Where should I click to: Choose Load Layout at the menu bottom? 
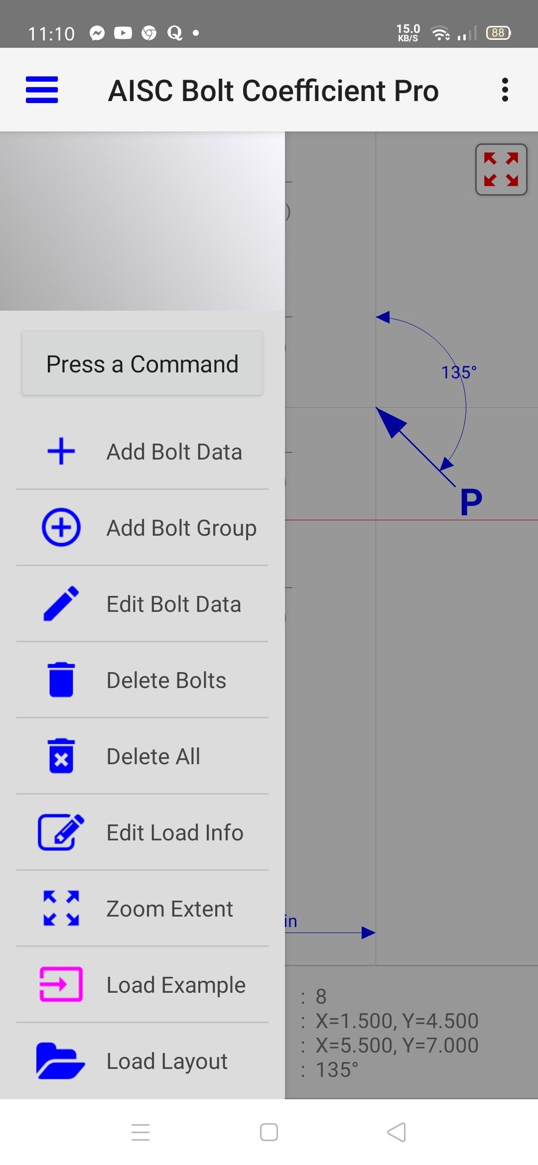coord(166,1060)
